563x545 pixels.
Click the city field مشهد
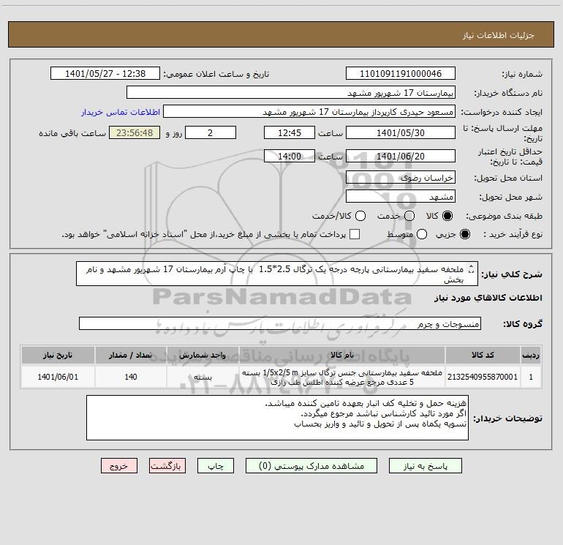[401, 197]
